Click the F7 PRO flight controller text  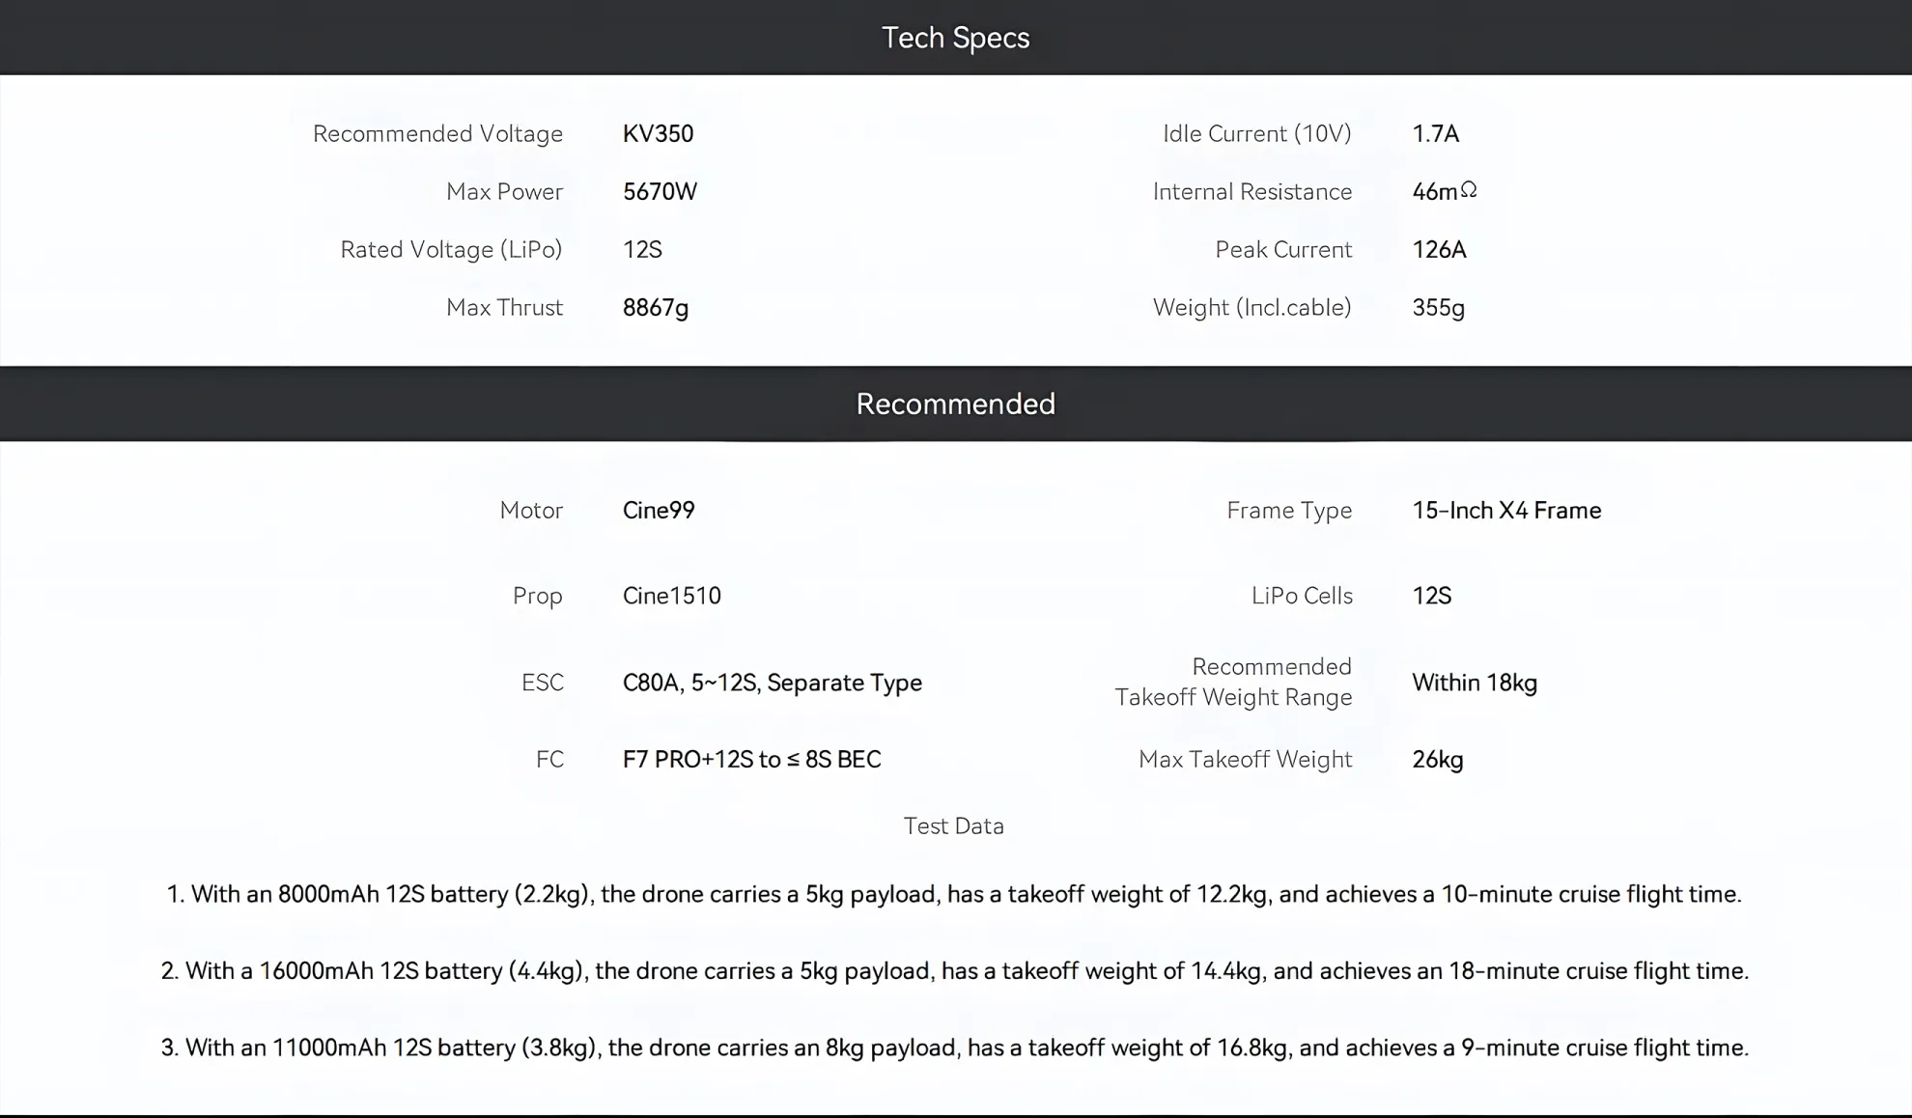[x=752, y=759]
